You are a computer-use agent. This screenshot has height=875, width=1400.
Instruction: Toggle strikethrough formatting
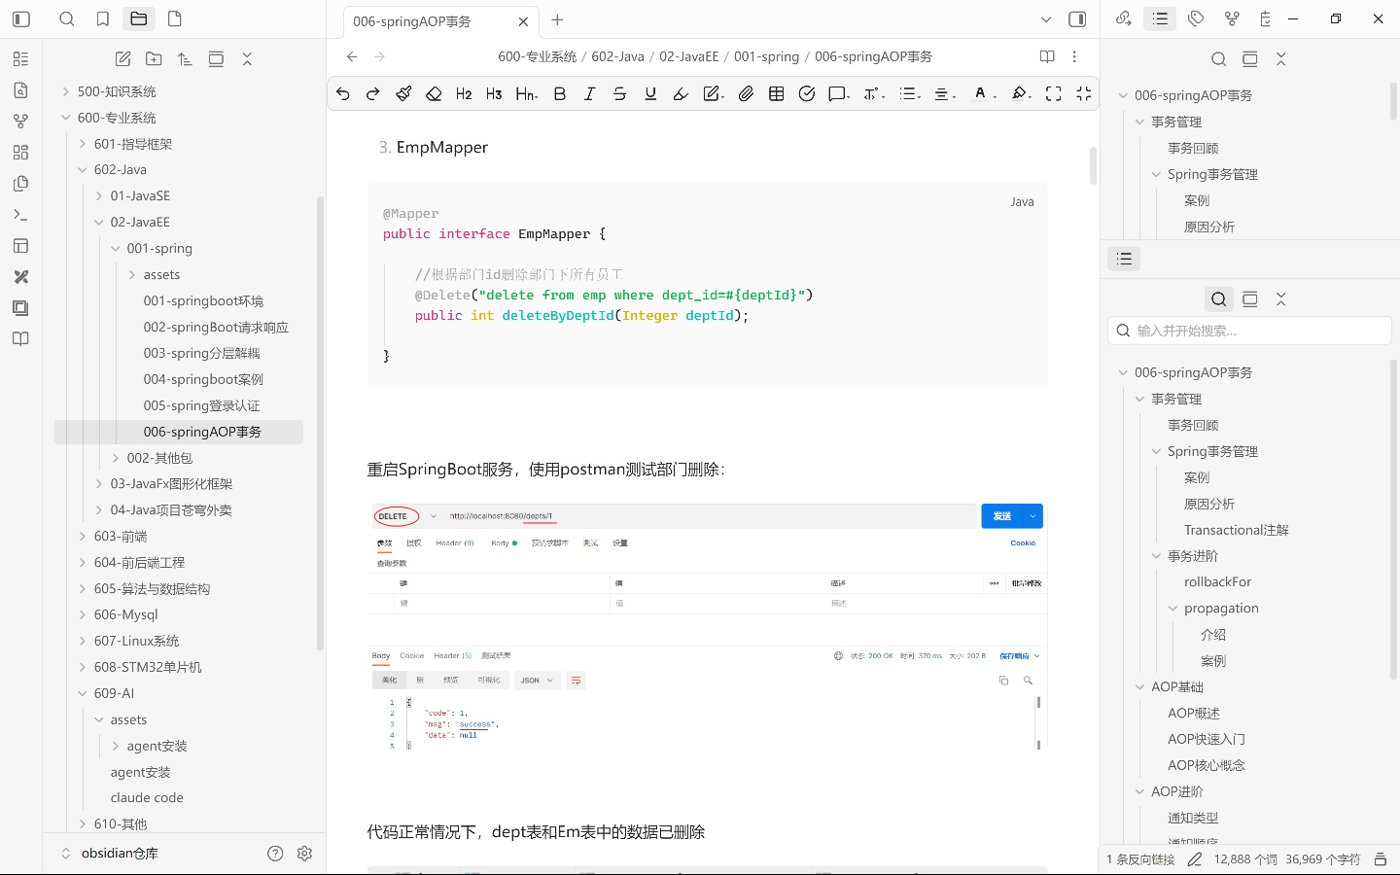point(619,93)
